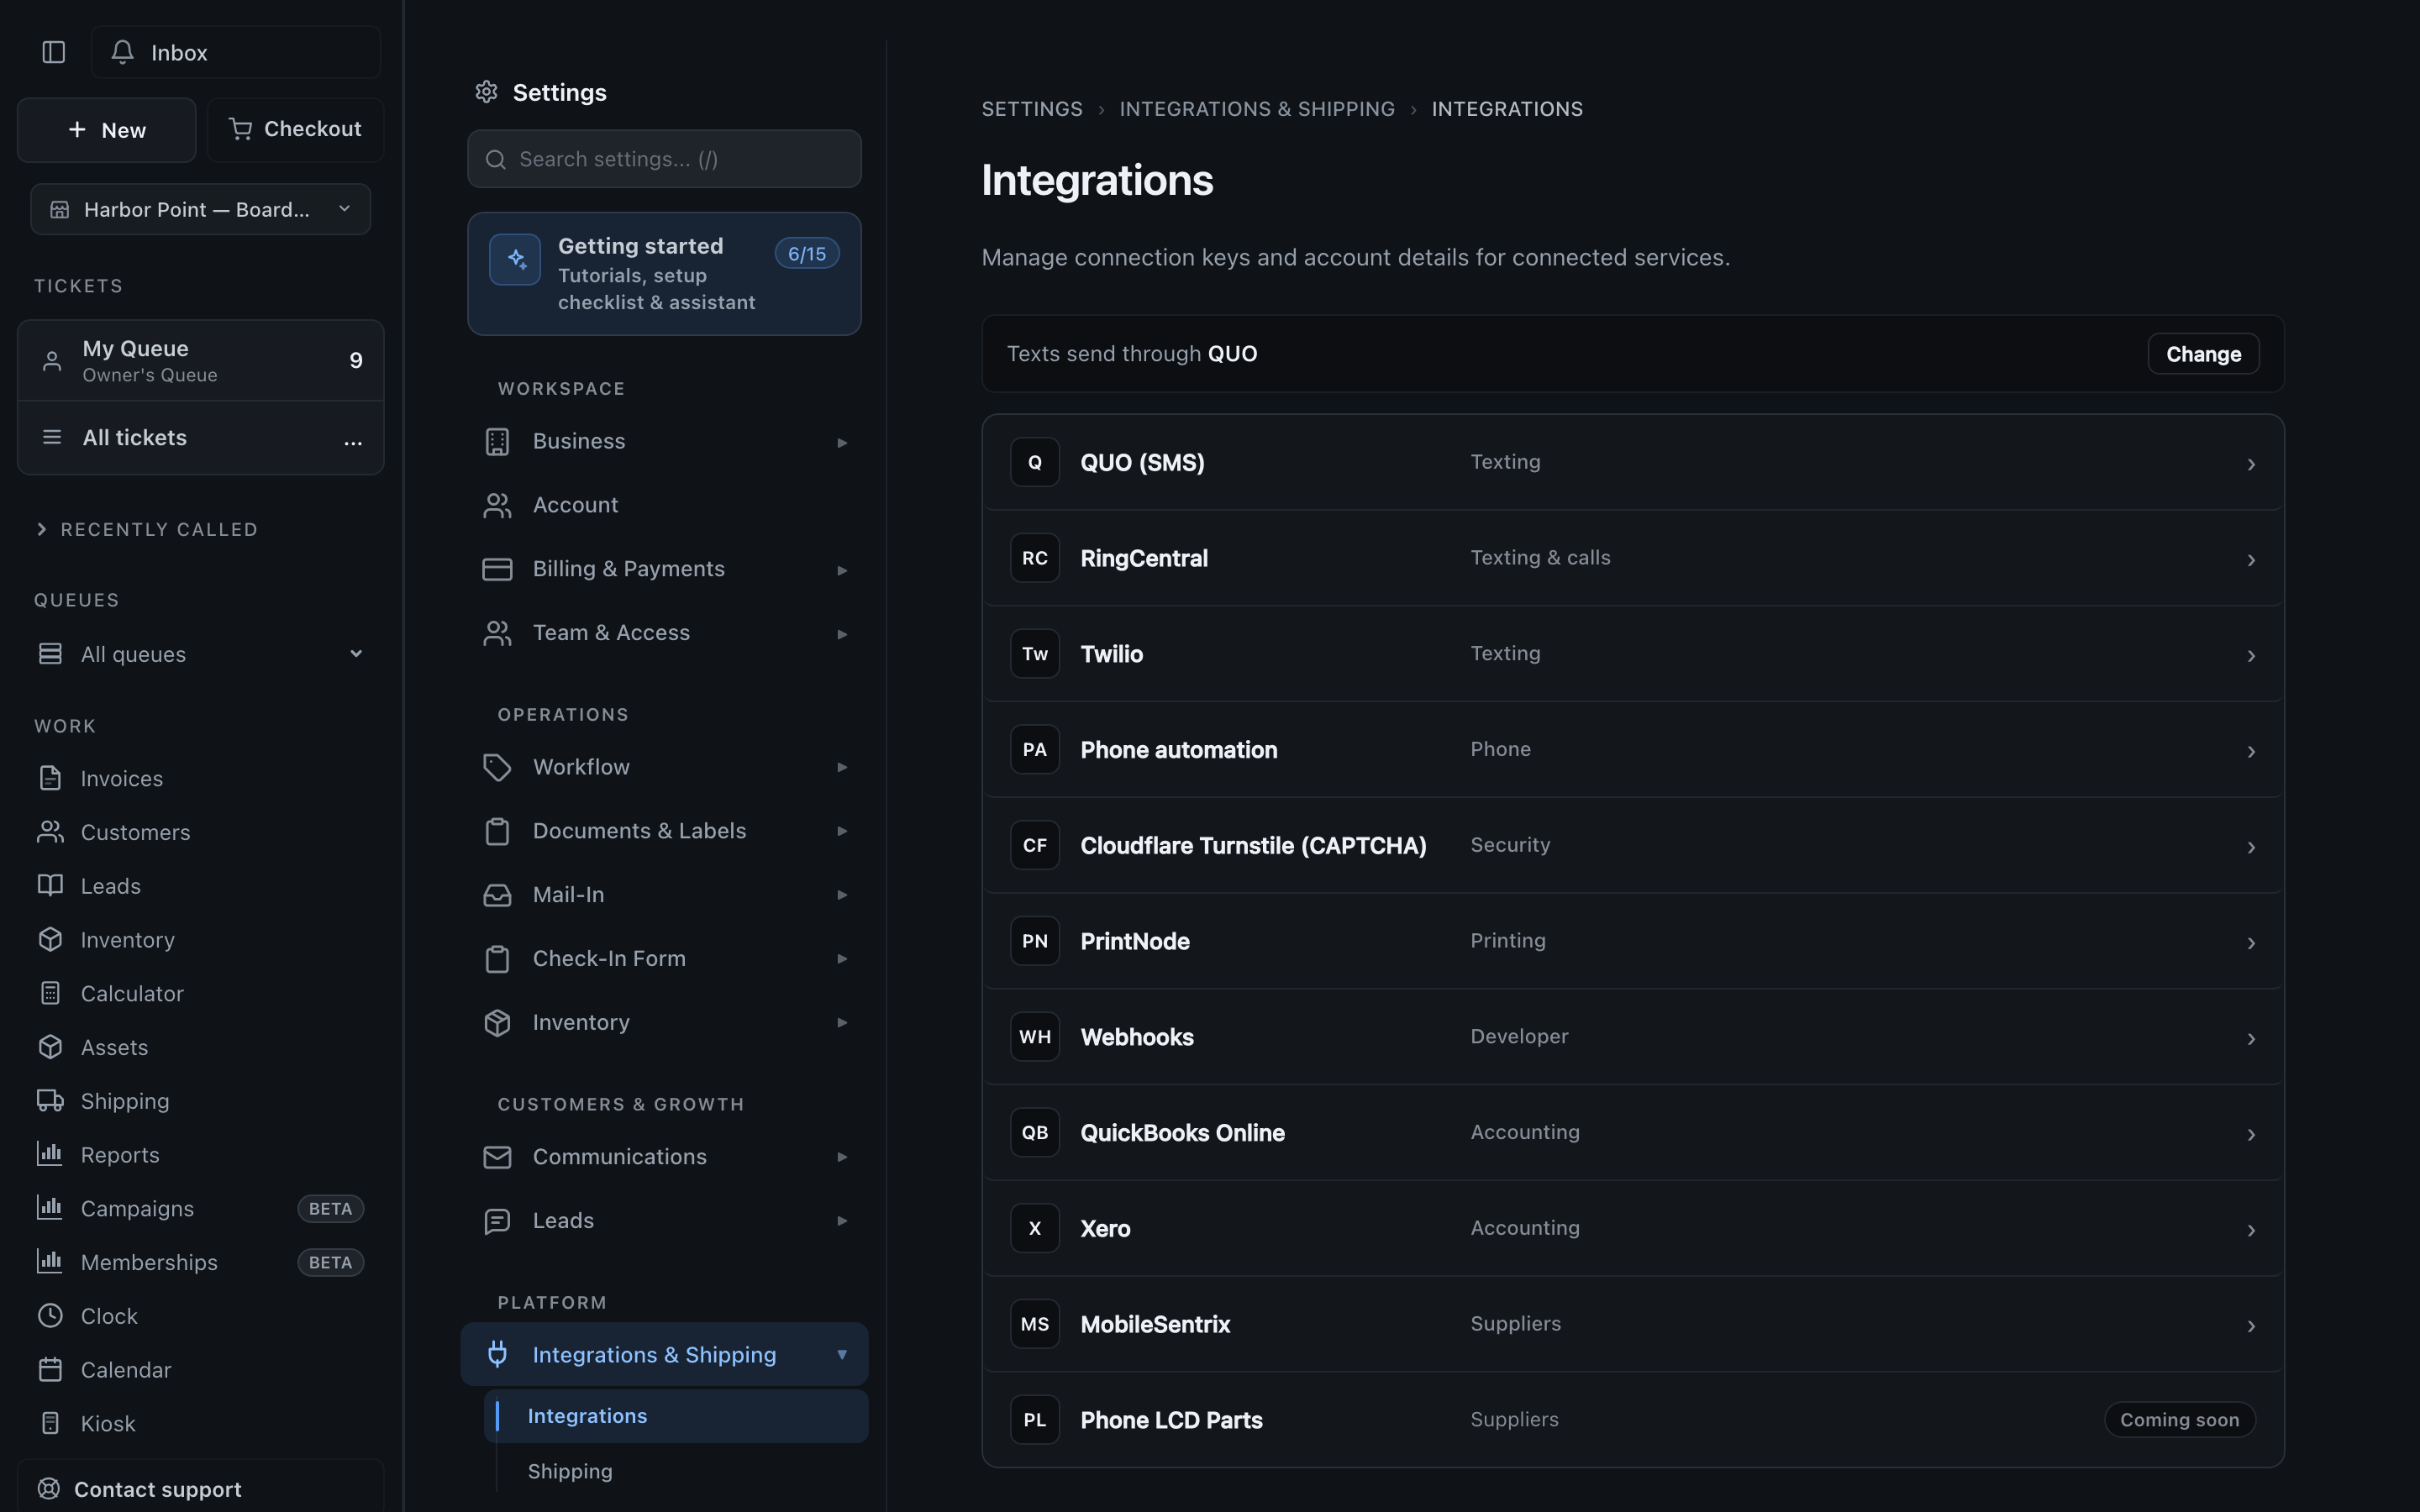Click the Getting started sparkle icon
This screenshot has width=2420, height=1512.
point(515,259)
